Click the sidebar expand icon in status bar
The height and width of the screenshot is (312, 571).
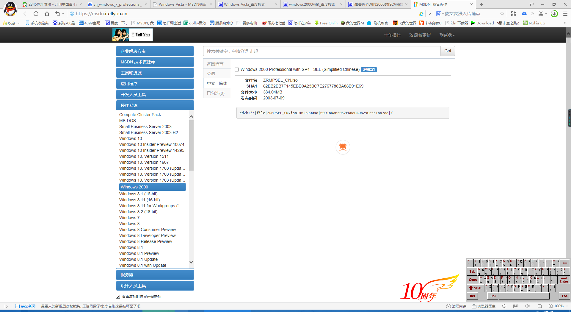[x=6, y=306]
